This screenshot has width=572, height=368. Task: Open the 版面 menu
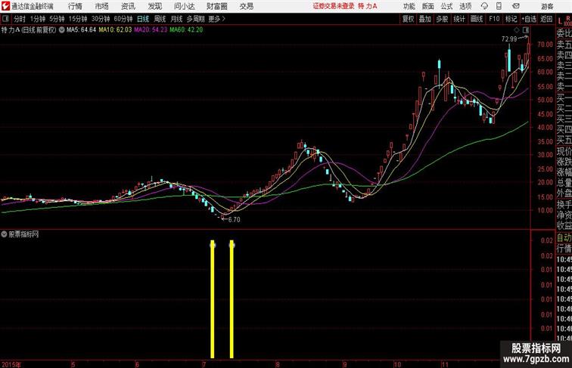pyautogui.click(x=428, y=6)
